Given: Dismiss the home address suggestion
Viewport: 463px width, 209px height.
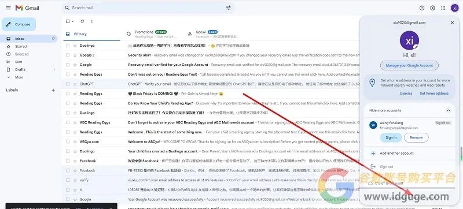Looking at the screenshot, I should click(x=406, y=94).
